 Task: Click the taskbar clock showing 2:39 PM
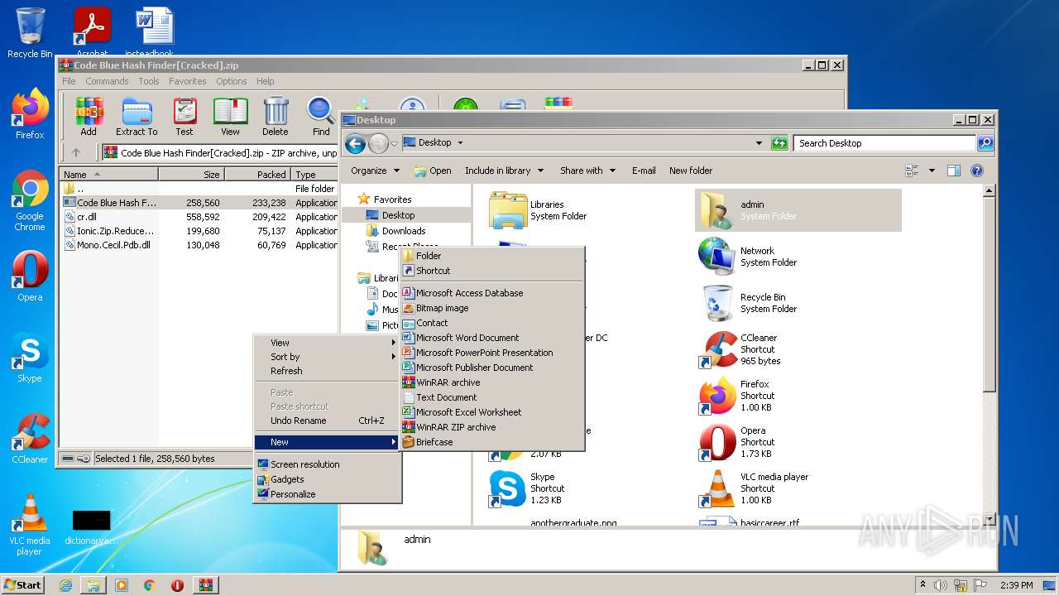[1015, 585]
